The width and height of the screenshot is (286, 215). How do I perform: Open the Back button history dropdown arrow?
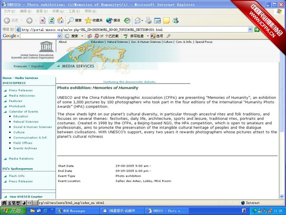tap(21, 21)
